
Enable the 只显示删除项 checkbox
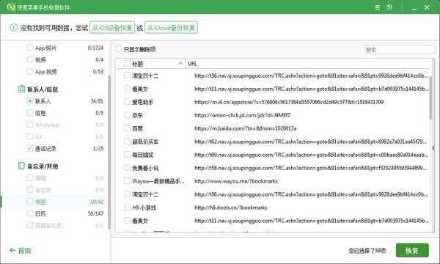[119, 49]
